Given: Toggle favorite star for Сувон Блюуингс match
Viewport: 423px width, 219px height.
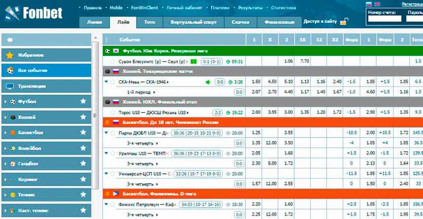Looking at the screenshot, I should pos(113,61).
